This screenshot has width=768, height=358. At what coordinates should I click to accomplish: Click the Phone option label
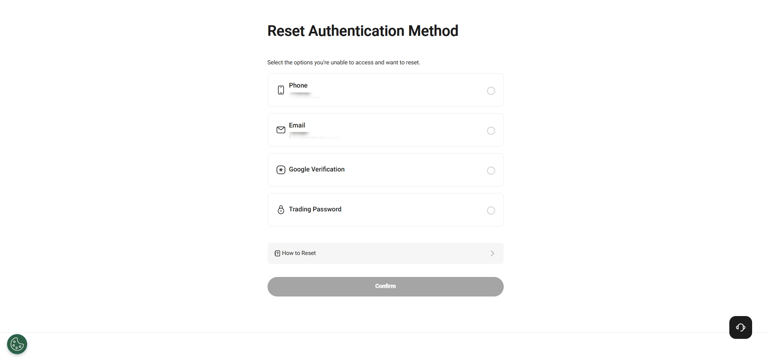click(298, 86)
